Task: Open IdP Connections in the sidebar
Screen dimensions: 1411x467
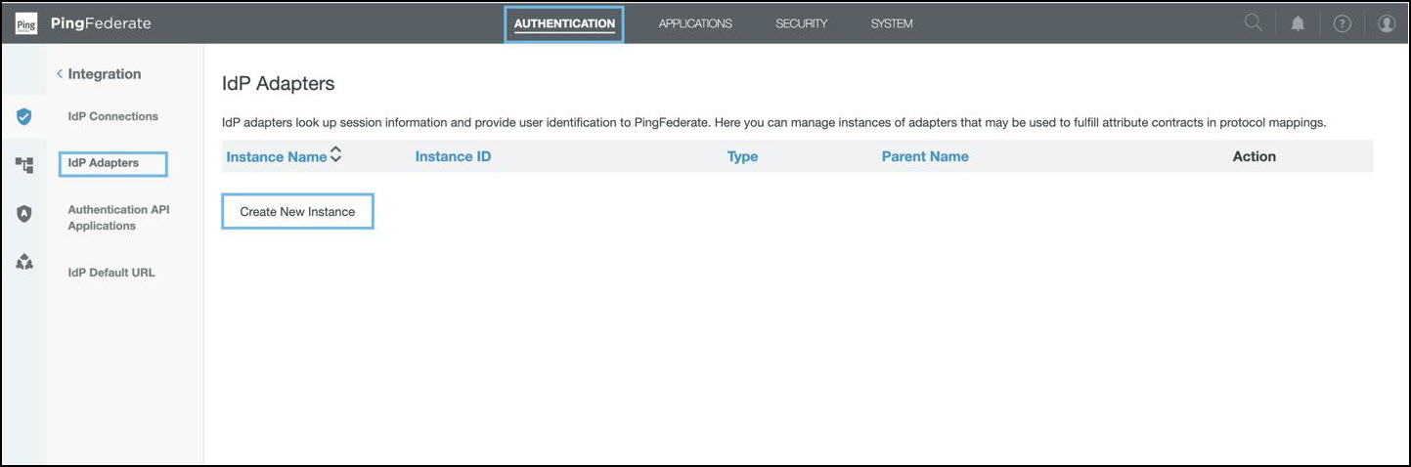Action: pos(112,116)
